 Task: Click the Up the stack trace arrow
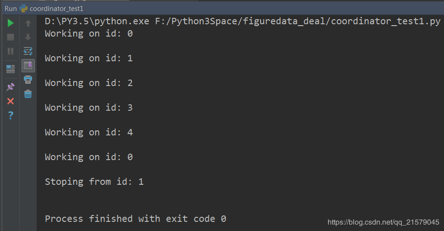(28, 23)
